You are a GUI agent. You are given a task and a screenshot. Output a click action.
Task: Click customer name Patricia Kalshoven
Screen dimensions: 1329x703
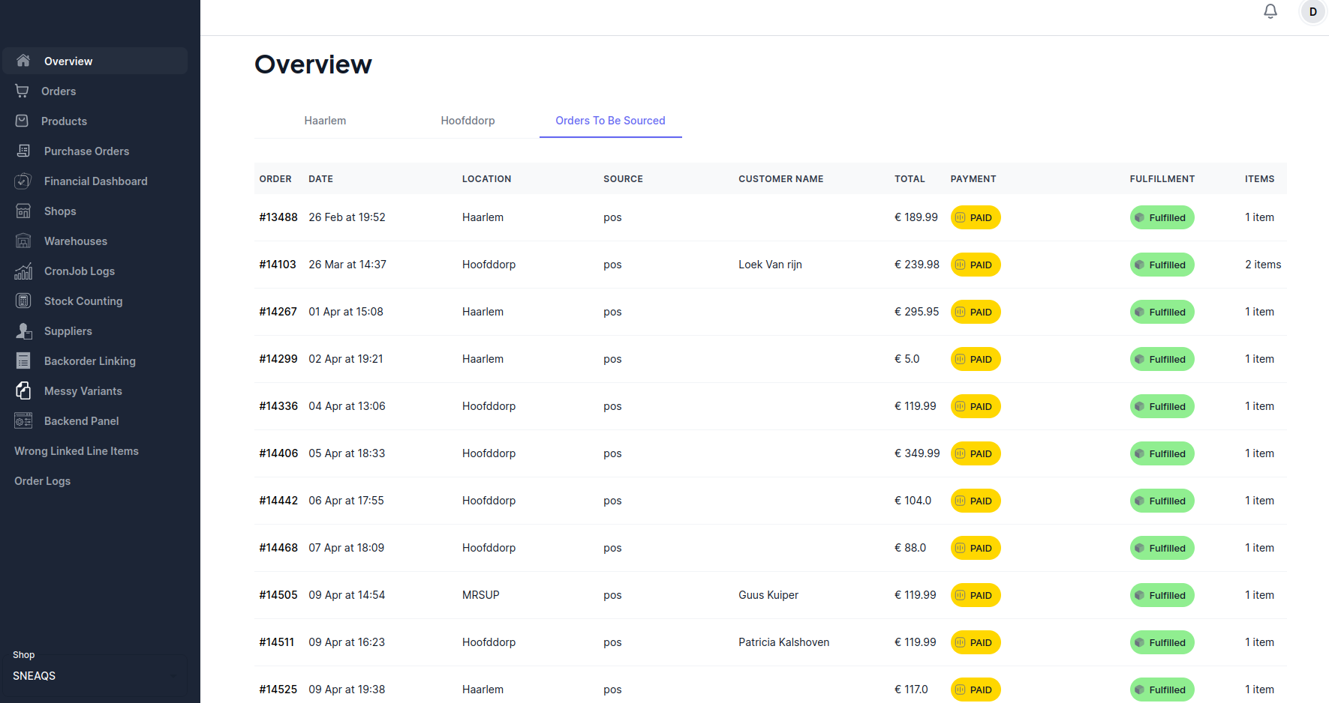tap(783, 642)
